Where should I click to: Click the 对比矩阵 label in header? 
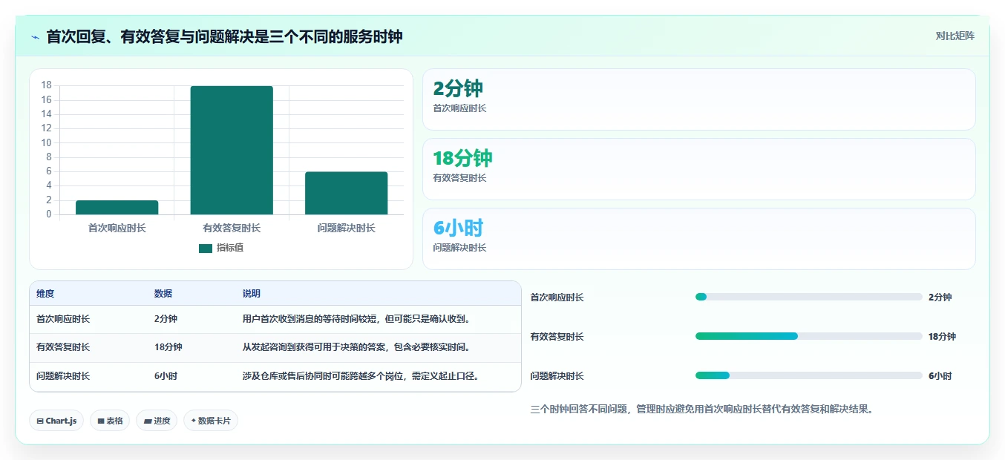pyautogui.click(x=955, y=36)
